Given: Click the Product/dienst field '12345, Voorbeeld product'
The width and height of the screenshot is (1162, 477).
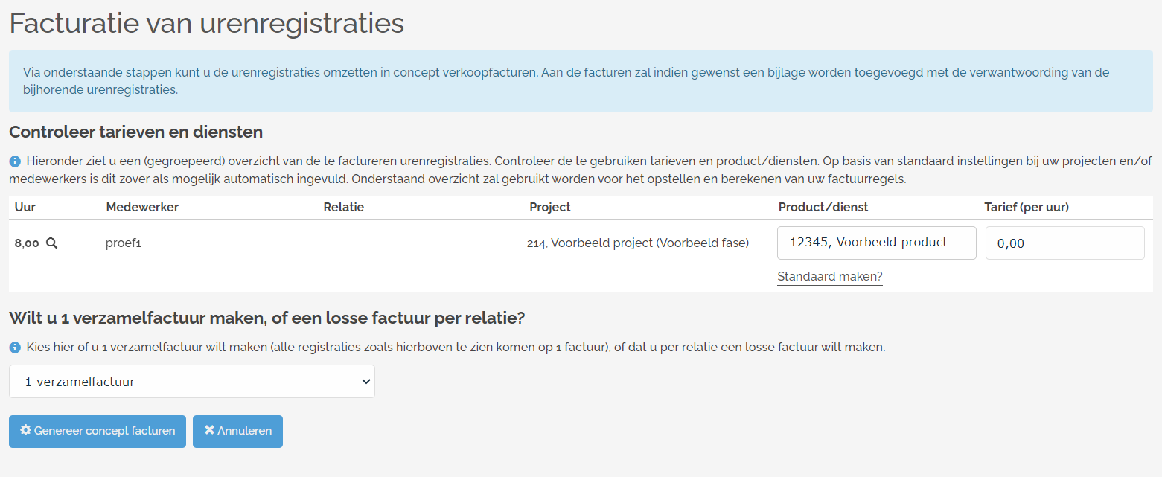Looking at the screenshot, I should pyautogui.click(x=877, y=243).
